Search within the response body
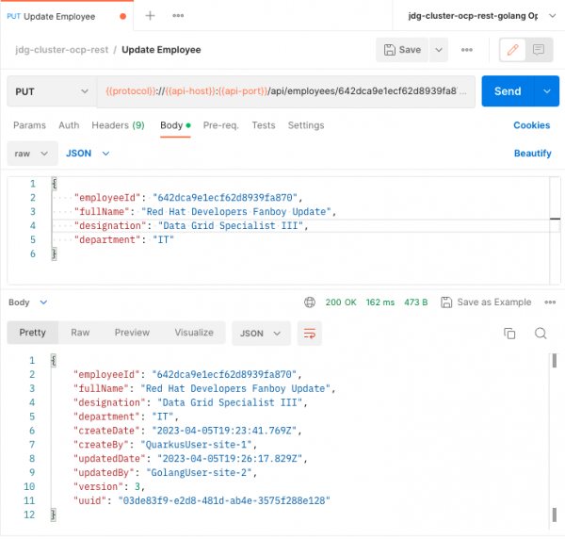This screenshot has width=565, height=539. click(541, 333)
